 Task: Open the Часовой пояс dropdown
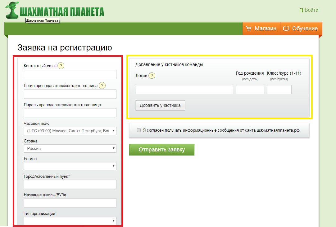coord(70,131)
